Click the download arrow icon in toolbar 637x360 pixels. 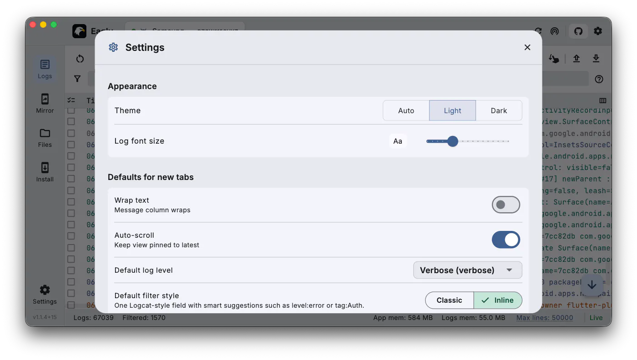[x=596, y=59]
